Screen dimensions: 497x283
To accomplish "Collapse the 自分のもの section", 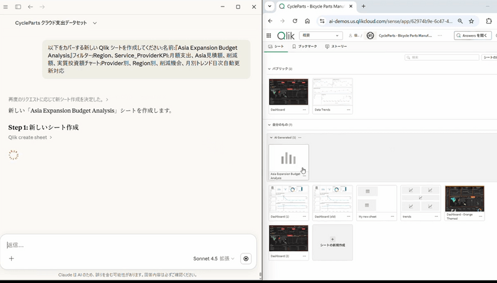I will click(x=269, y=125).
